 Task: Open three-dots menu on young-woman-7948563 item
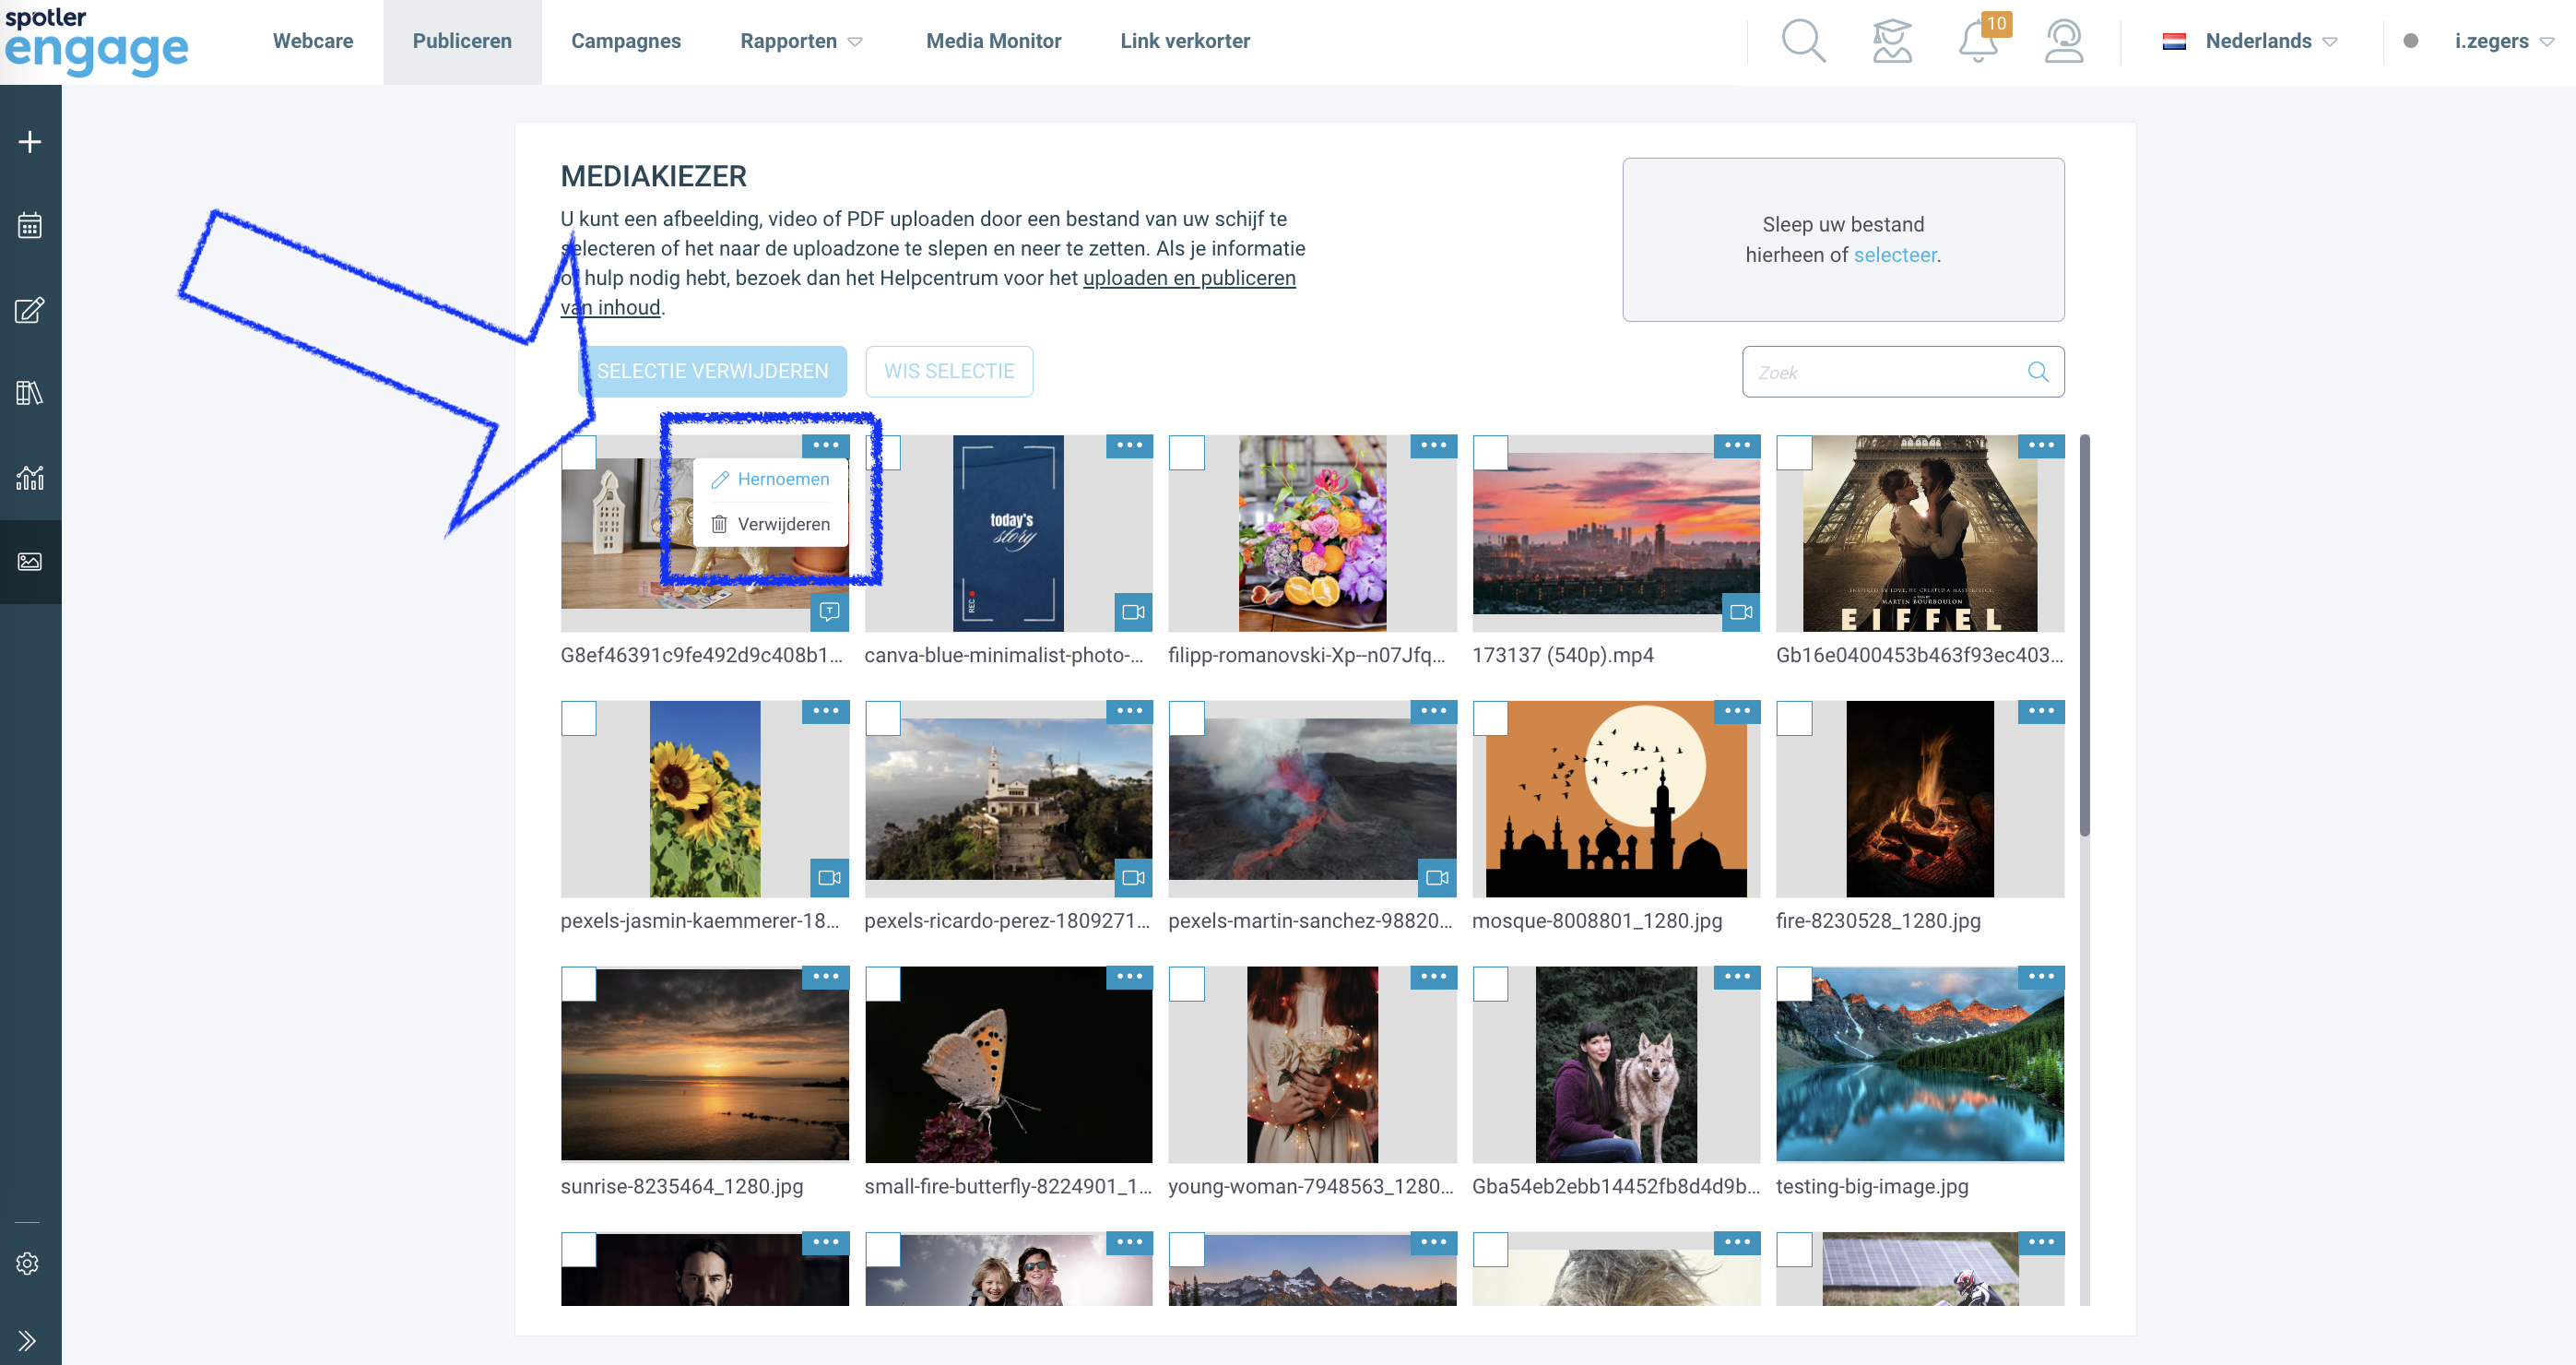coord(1433,977)
